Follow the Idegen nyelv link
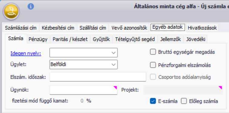The height and width of the screenshot is (113, 229). [26, 54]
